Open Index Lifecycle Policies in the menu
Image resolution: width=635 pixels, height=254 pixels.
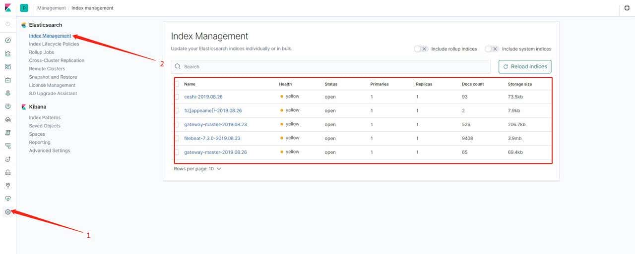(x=54, y=44)
